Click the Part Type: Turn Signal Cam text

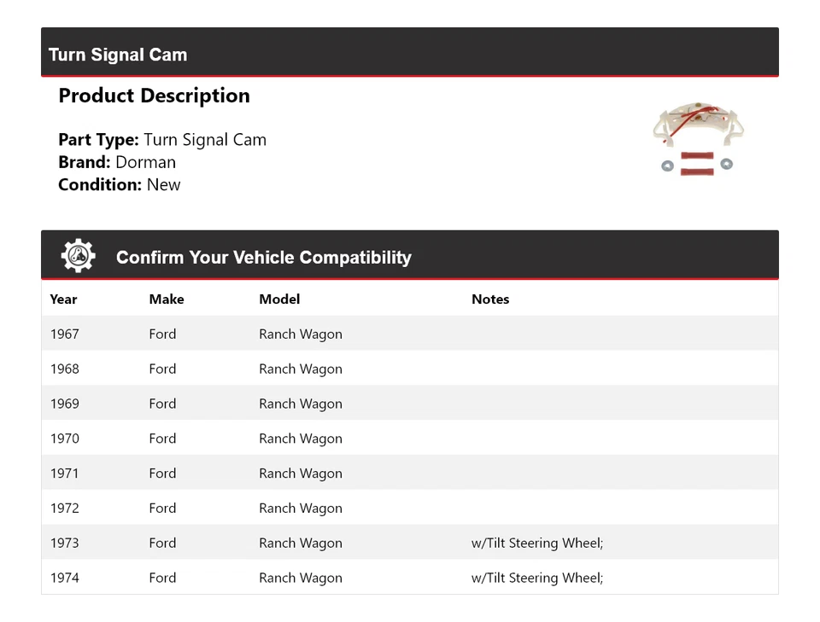(x=162, y=140)
